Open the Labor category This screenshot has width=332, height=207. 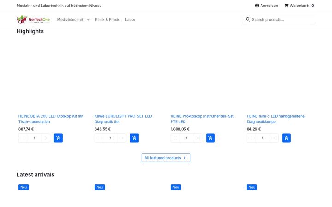130,20
